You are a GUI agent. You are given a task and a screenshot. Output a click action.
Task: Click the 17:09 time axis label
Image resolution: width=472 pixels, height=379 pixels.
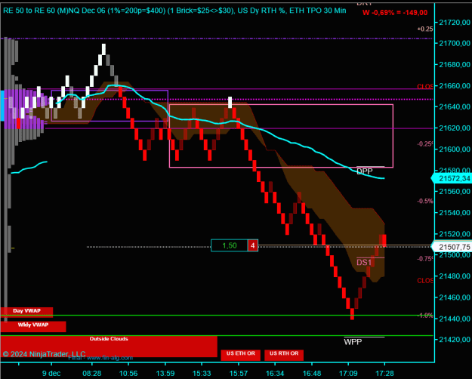348,374
